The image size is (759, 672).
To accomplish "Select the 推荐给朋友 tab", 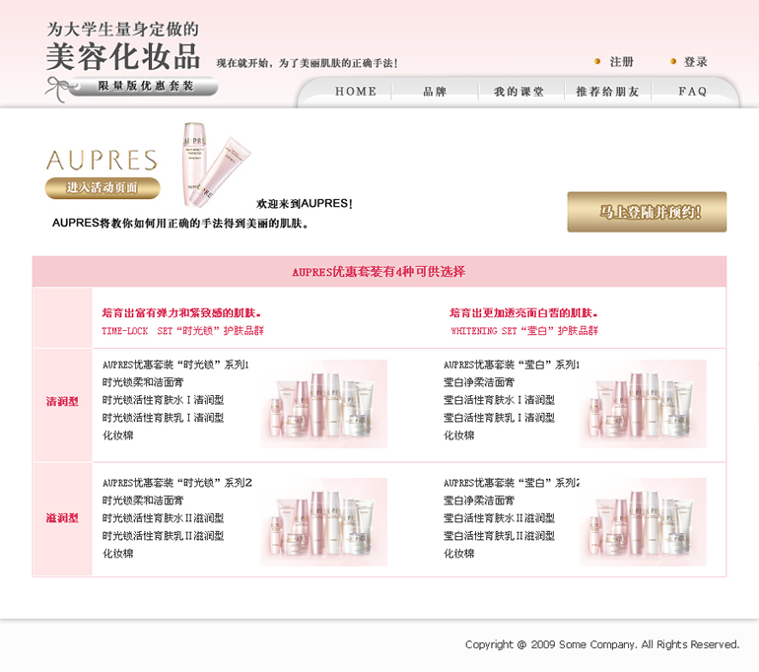I will tap(607, 91).
